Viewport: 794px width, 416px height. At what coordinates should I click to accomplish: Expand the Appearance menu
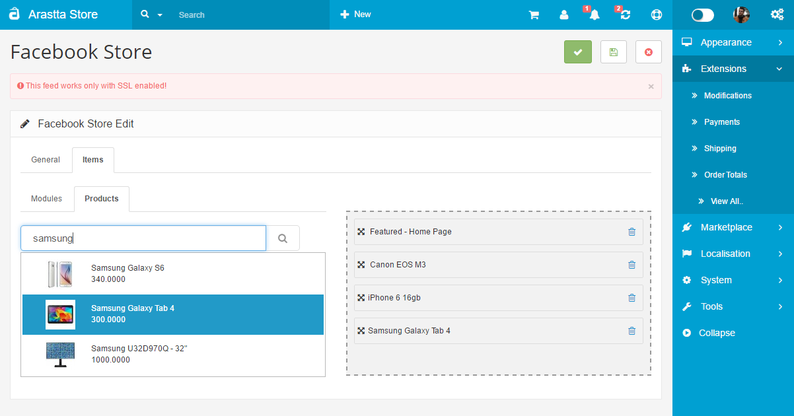733,42
